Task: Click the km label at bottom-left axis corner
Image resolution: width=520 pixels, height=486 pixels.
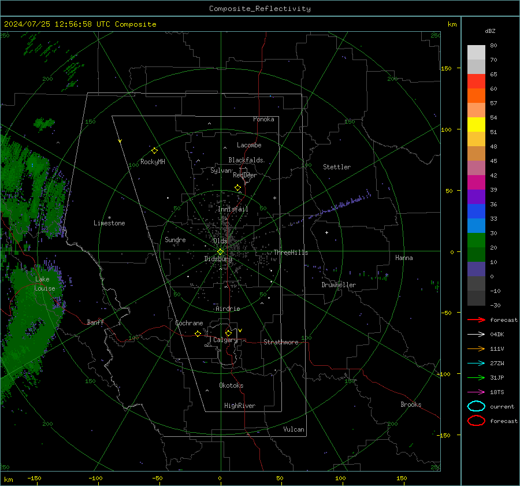Action: click(8, 480)
